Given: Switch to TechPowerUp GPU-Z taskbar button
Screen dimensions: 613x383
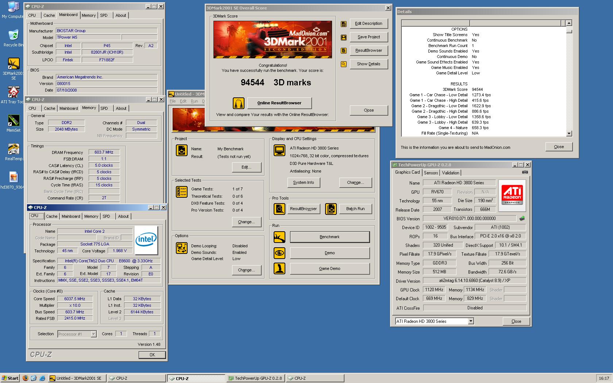Looking at the screenshot, I should (255, 378).
